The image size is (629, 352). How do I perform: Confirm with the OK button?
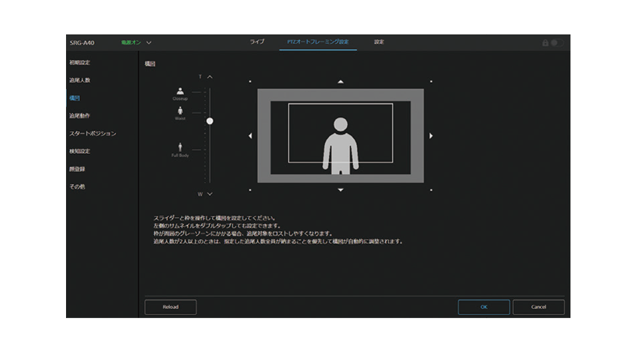tap(484, 307)
